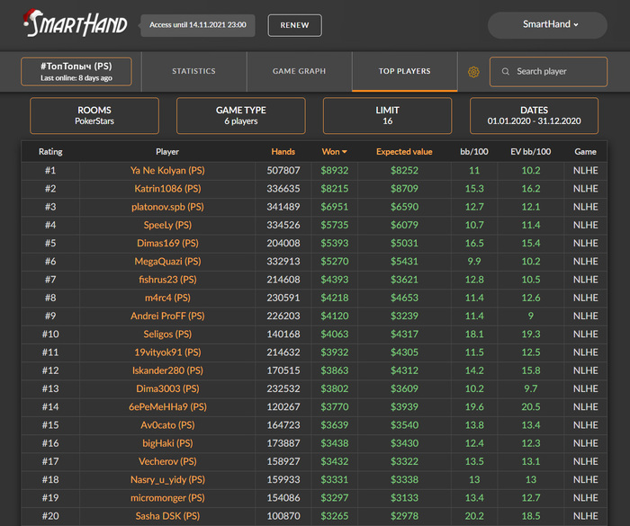Sort table by Hands column header
The image size is (630, 526).
(283, 152)
